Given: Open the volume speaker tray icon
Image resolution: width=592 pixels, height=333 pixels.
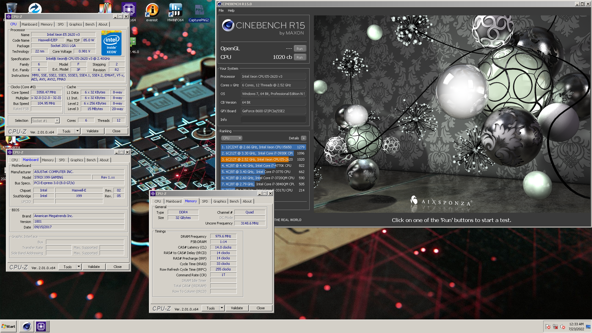Looking at the screenshot, I should [563, 327].
